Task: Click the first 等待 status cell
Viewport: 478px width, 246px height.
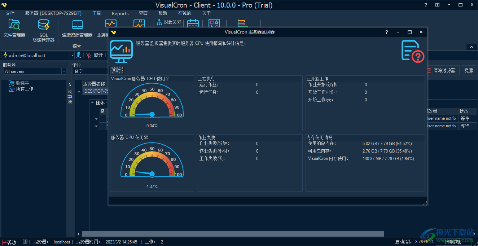Action: (468, 118)
